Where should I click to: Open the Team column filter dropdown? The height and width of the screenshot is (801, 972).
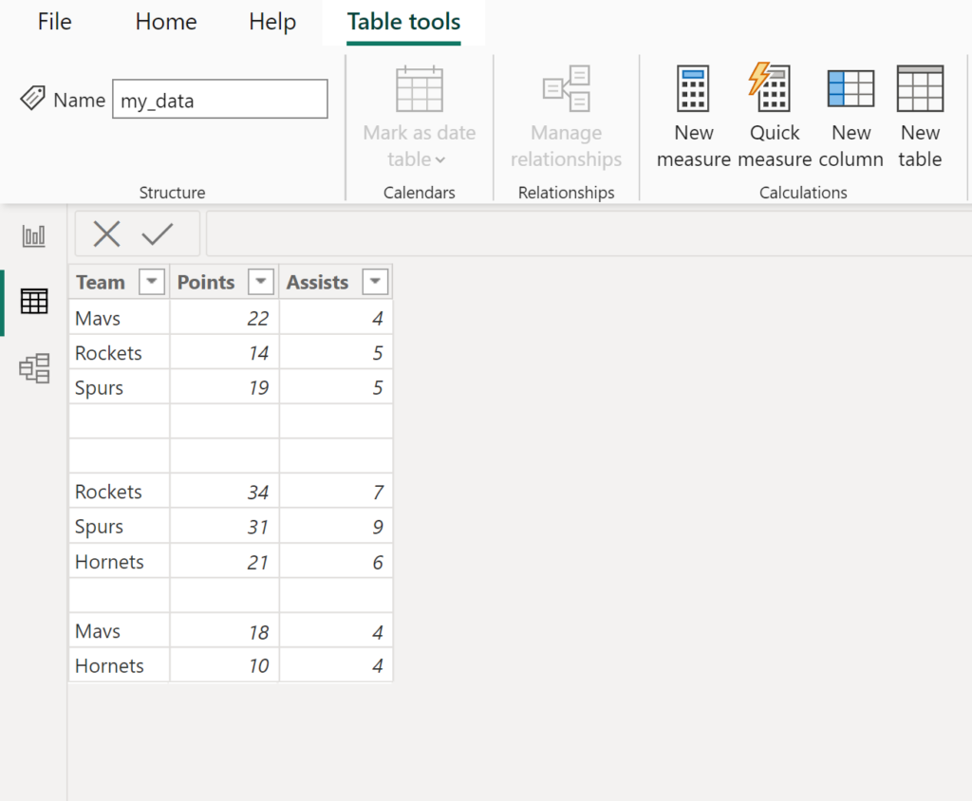pos(151,282)
